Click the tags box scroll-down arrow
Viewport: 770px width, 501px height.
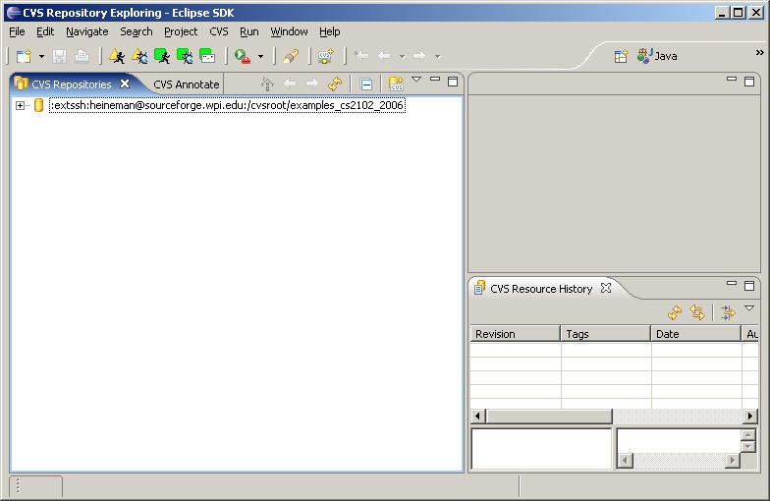747,446
